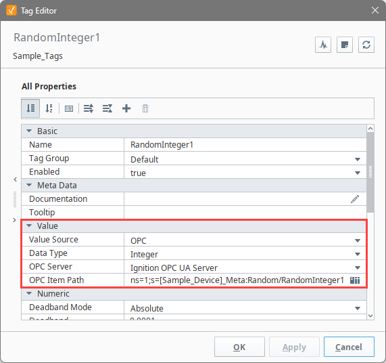Viewport: 386px width, 363px height.
Task: Open the Enabled dropdown
Action: [x=358, y=173]
